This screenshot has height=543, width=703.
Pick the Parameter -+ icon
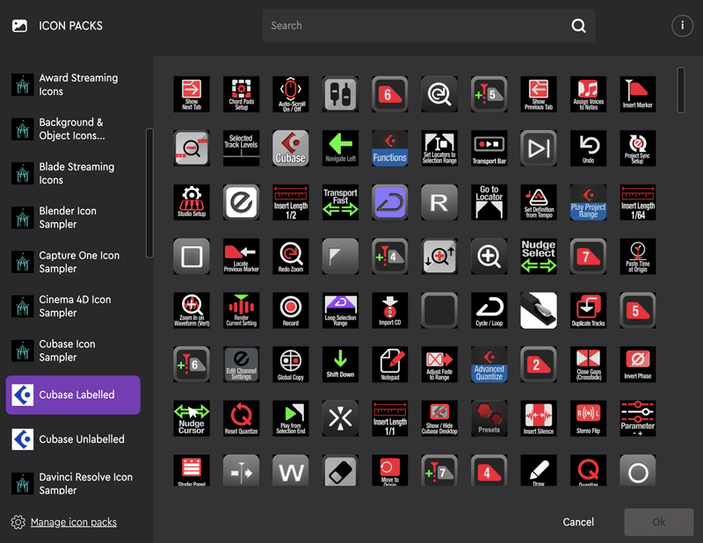[638, 418]
